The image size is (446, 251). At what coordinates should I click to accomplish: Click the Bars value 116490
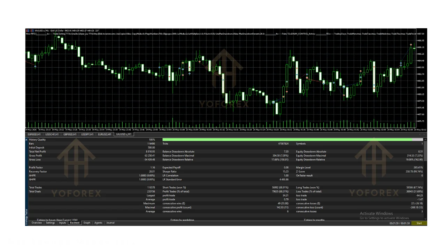point(151,144)
